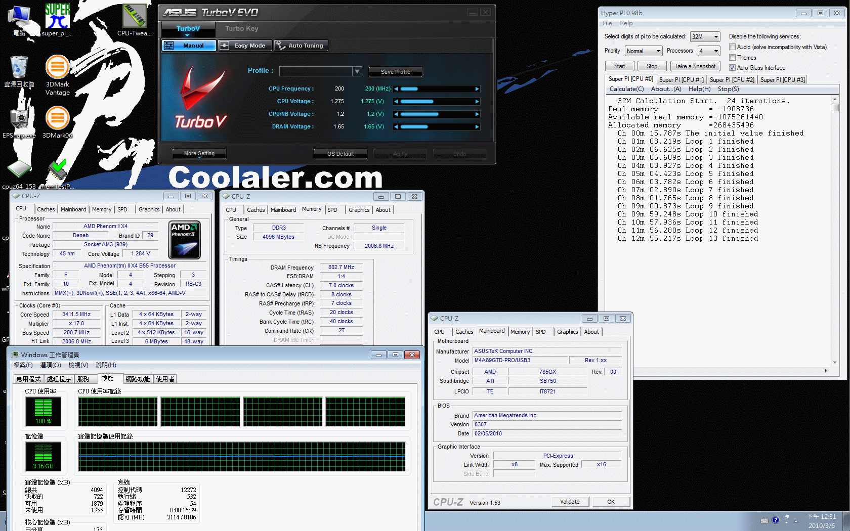This screenshot has height=531, width=850.
Task: Click OK button in Mainboard CPU-Z
Action: pos(611,502)
